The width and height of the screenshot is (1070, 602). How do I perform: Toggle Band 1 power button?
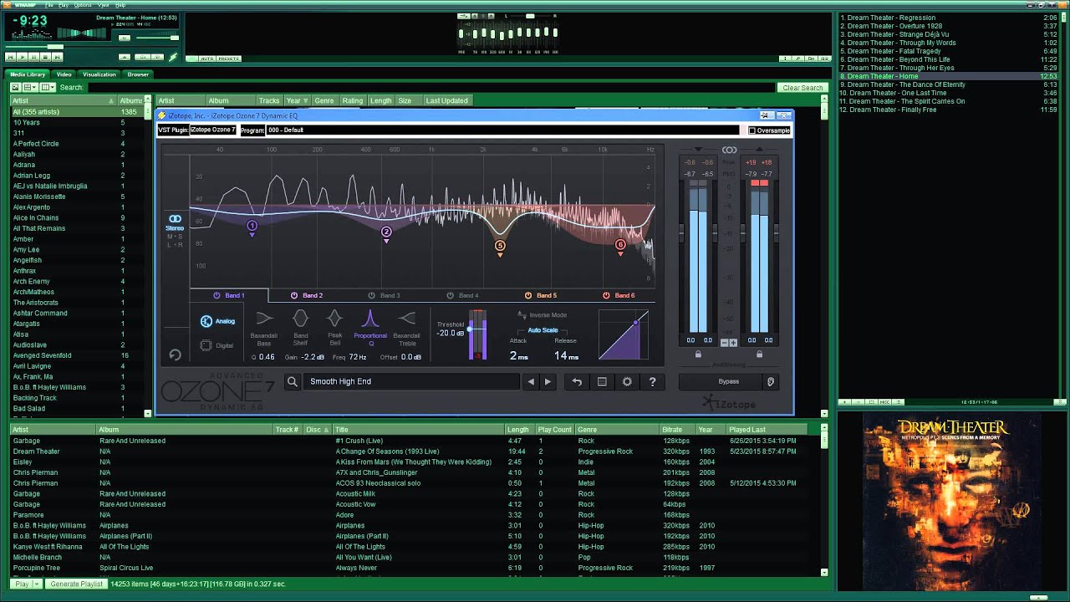coord(217,295)
